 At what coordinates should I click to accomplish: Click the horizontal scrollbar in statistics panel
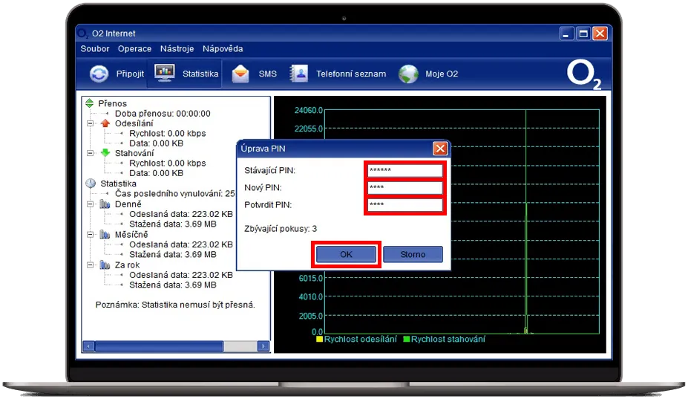tap(159, 346)
